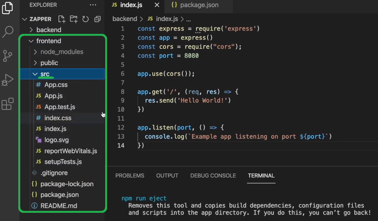Open the Run and Debug view
Screen dimensions: 378x221
point(7,80)
